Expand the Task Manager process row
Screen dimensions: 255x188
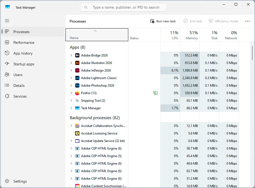pyautogui.click(x=71, y=108)
